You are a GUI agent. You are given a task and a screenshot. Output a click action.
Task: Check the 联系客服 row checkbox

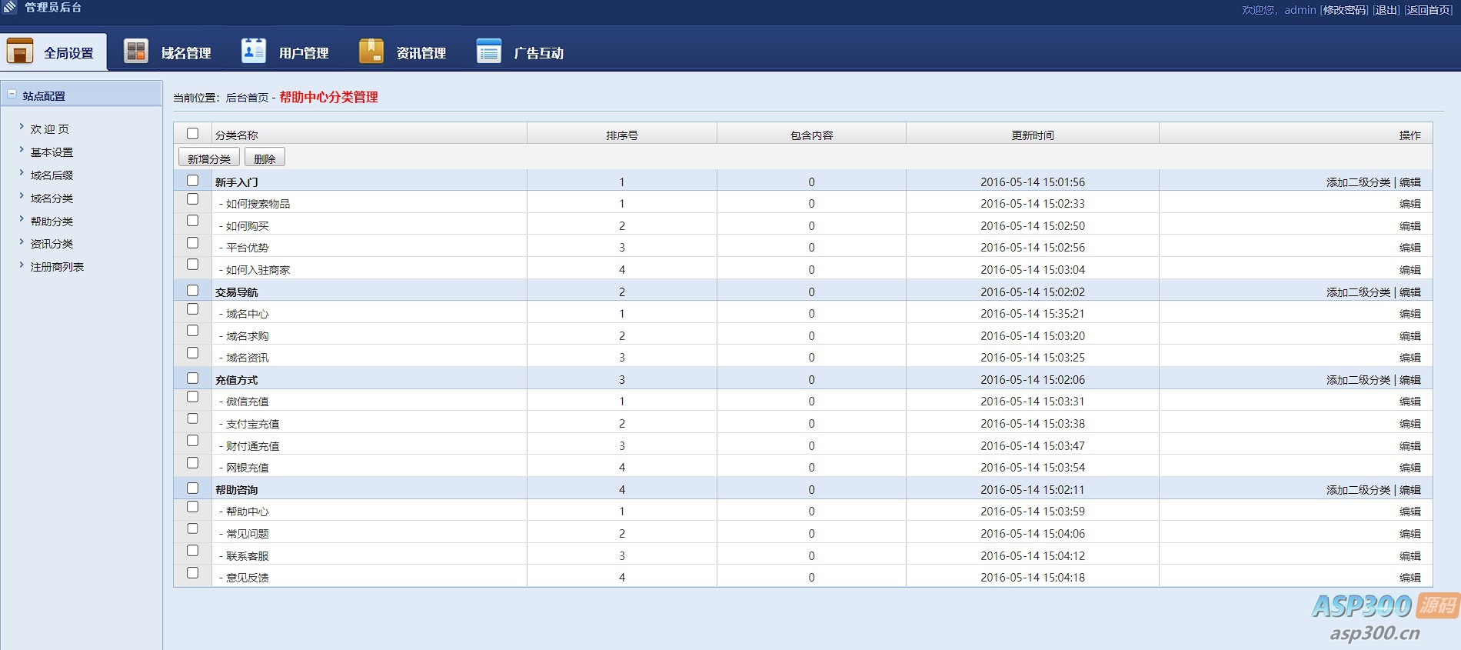(x=193, y=551)
